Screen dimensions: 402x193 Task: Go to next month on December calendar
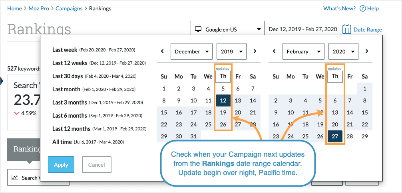click(255, 51)
